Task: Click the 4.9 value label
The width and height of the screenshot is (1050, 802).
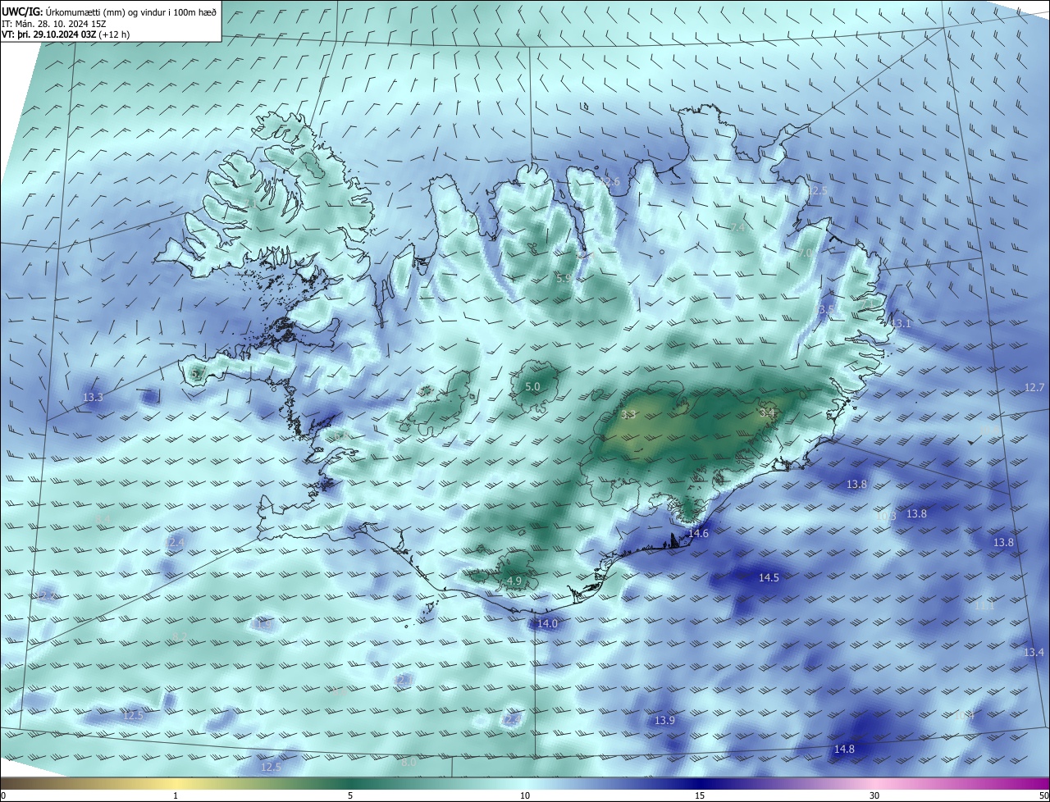Action: coord(514,581)
